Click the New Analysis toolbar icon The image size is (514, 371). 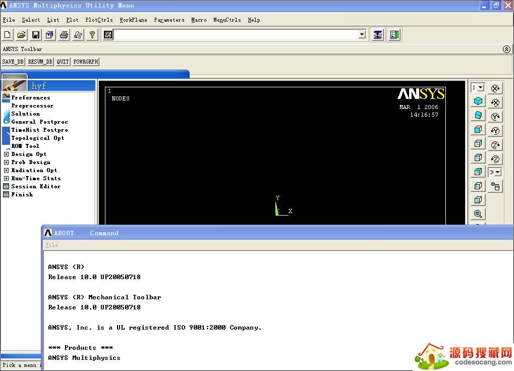[8, 35]
